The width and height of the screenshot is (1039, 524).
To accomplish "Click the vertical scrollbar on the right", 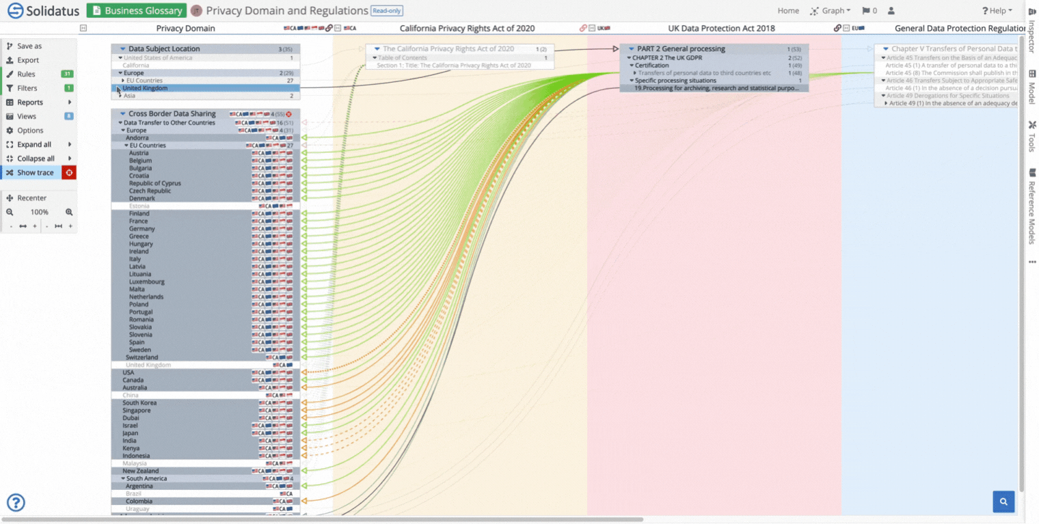I will point(1022,263).
